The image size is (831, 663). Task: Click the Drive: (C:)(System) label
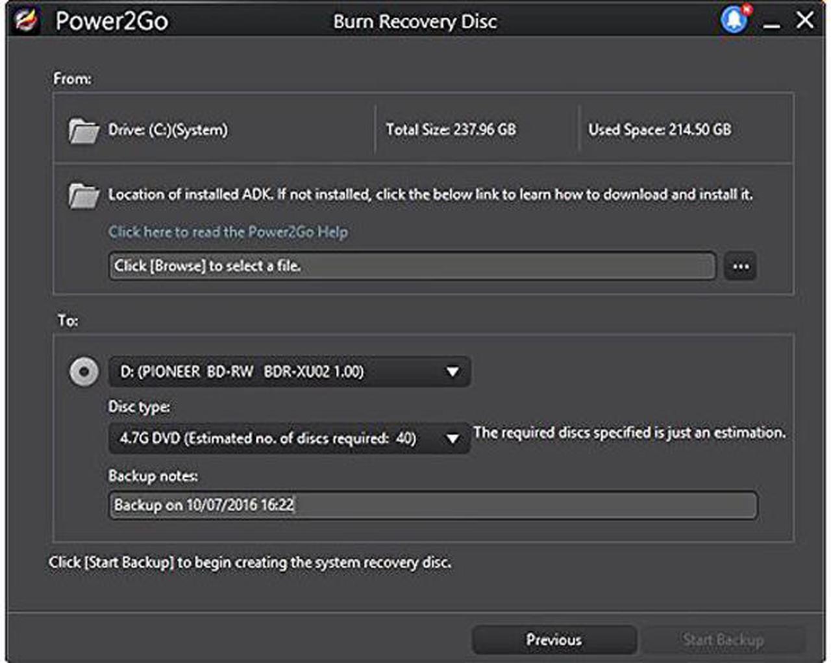coord(168,130)
